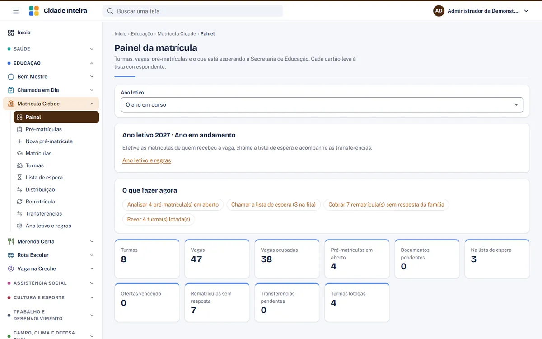Click Educação in the breadcrumb

pos(142,34)
